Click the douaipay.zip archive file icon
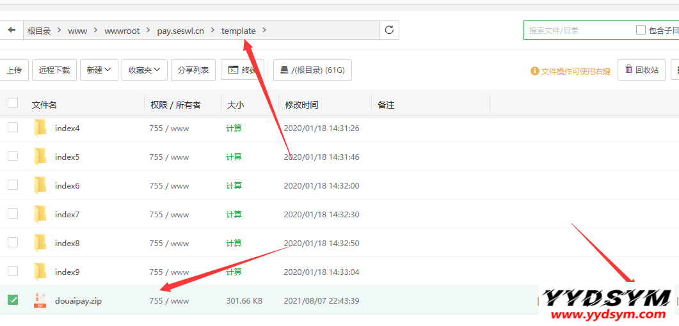The height and width of the screenshot is (326, 679). [x=40, y=300]
